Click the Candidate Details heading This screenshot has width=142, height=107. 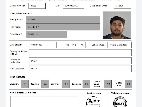(x=21, y=14)
